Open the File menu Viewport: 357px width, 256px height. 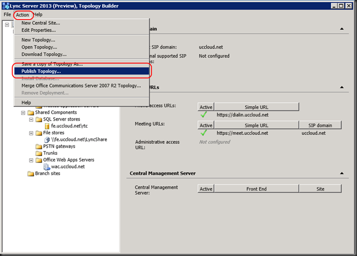tap(7, 14)
